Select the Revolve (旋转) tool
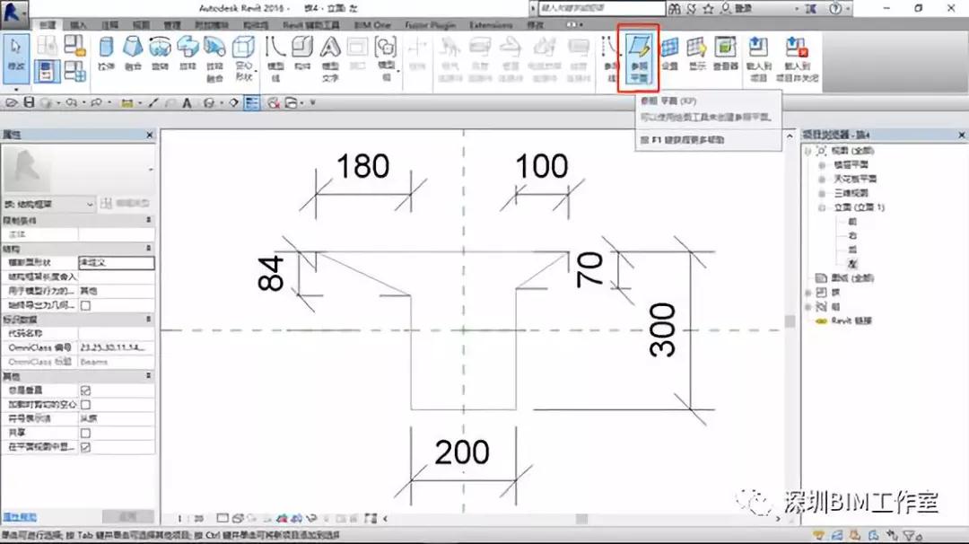 pos(160,54)
